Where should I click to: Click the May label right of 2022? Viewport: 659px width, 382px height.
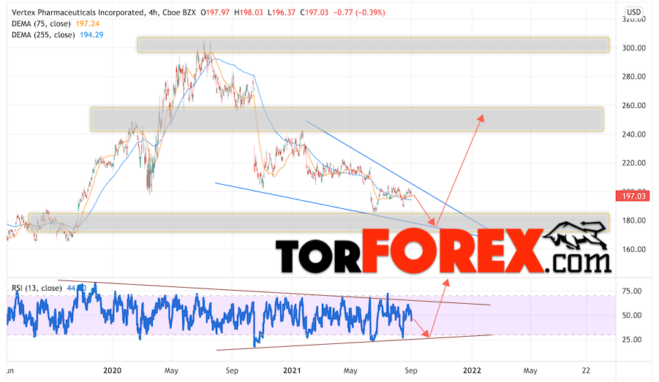pyautogui.click(x=530, y=370)
